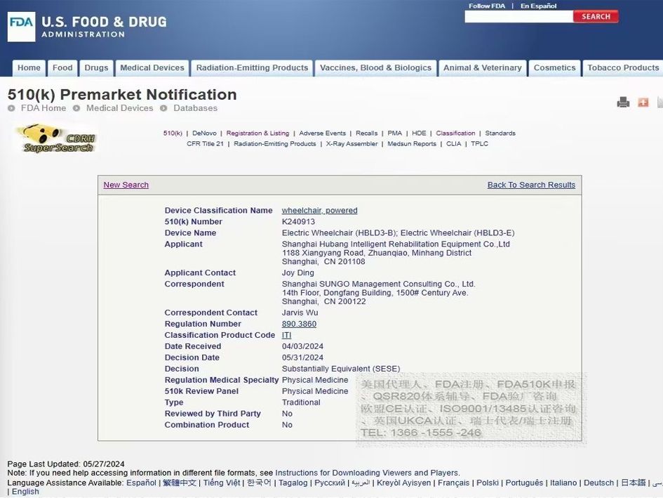Open the CLIA link
Viewport: 663px width, 498px height.
point(454,143)
